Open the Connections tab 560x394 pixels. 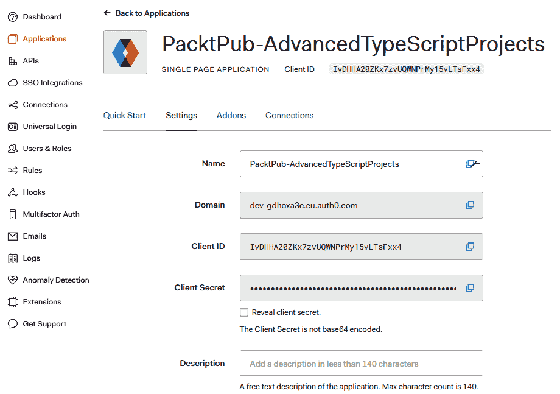[289, 115]
